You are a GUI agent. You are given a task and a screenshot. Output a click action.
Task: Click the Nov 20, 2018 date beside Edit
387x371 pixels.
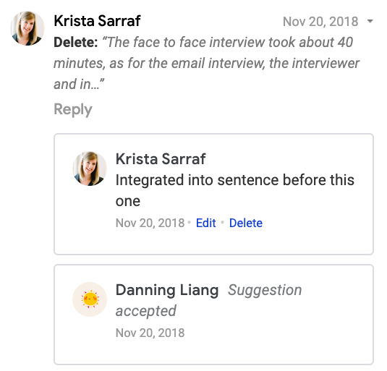click(150, 223)
